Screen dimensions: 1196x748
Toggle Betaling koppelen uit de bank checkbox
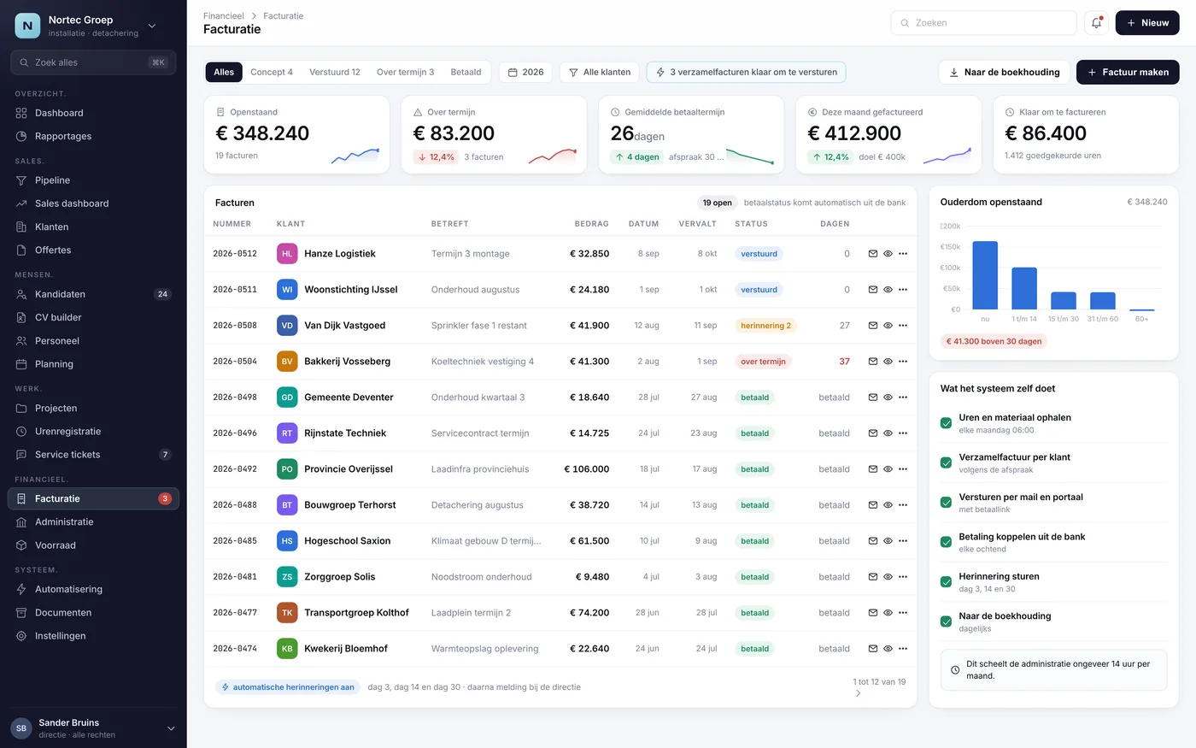(x=946, y=542)
